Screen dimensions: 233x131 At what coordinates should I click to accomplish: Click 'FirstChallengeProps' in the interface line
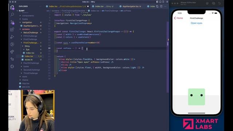76,20
